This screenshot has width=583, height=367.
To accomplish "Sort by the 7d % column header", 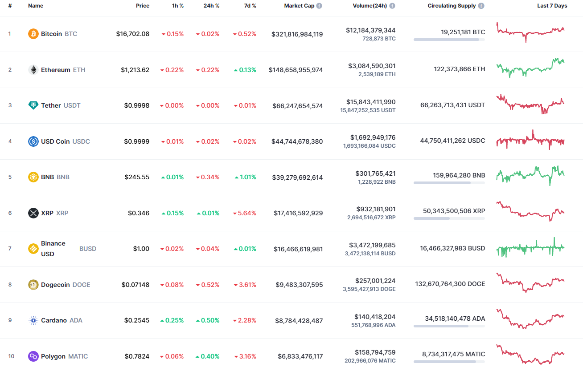I will [250, 6].
